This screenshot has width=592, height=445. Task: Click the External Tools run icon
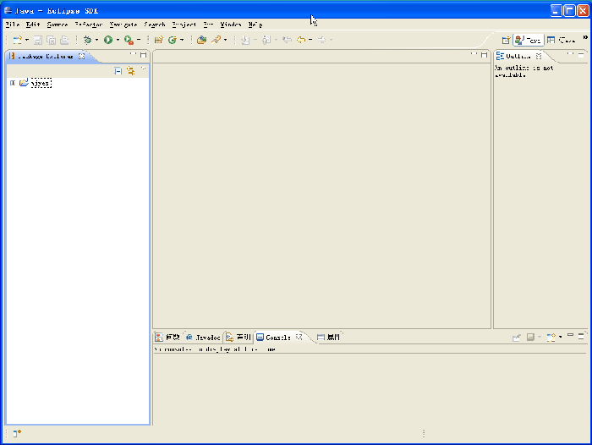point(128,40)
